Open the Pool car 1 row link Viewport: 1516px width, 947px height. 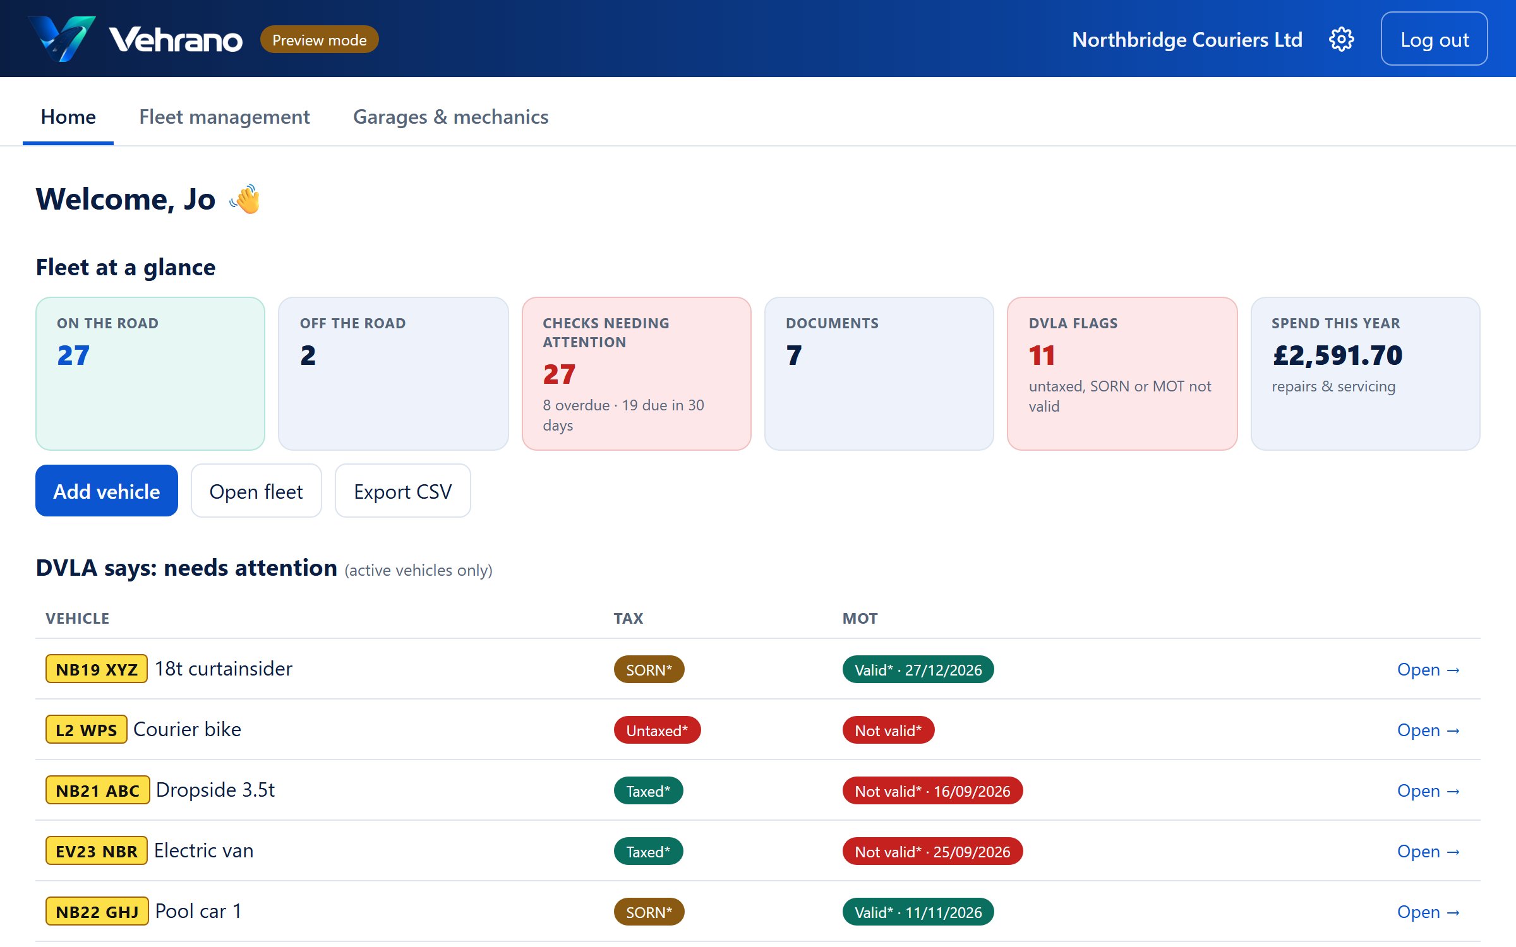[1428, 912]
